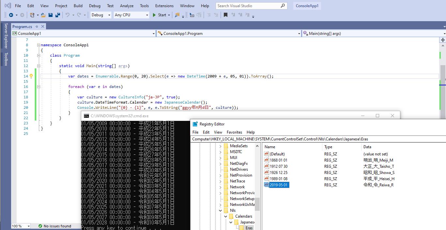Open the Toolbox side tab
Image resolution: width=446 pixels, height=230 pixels.
coord(6,59)
